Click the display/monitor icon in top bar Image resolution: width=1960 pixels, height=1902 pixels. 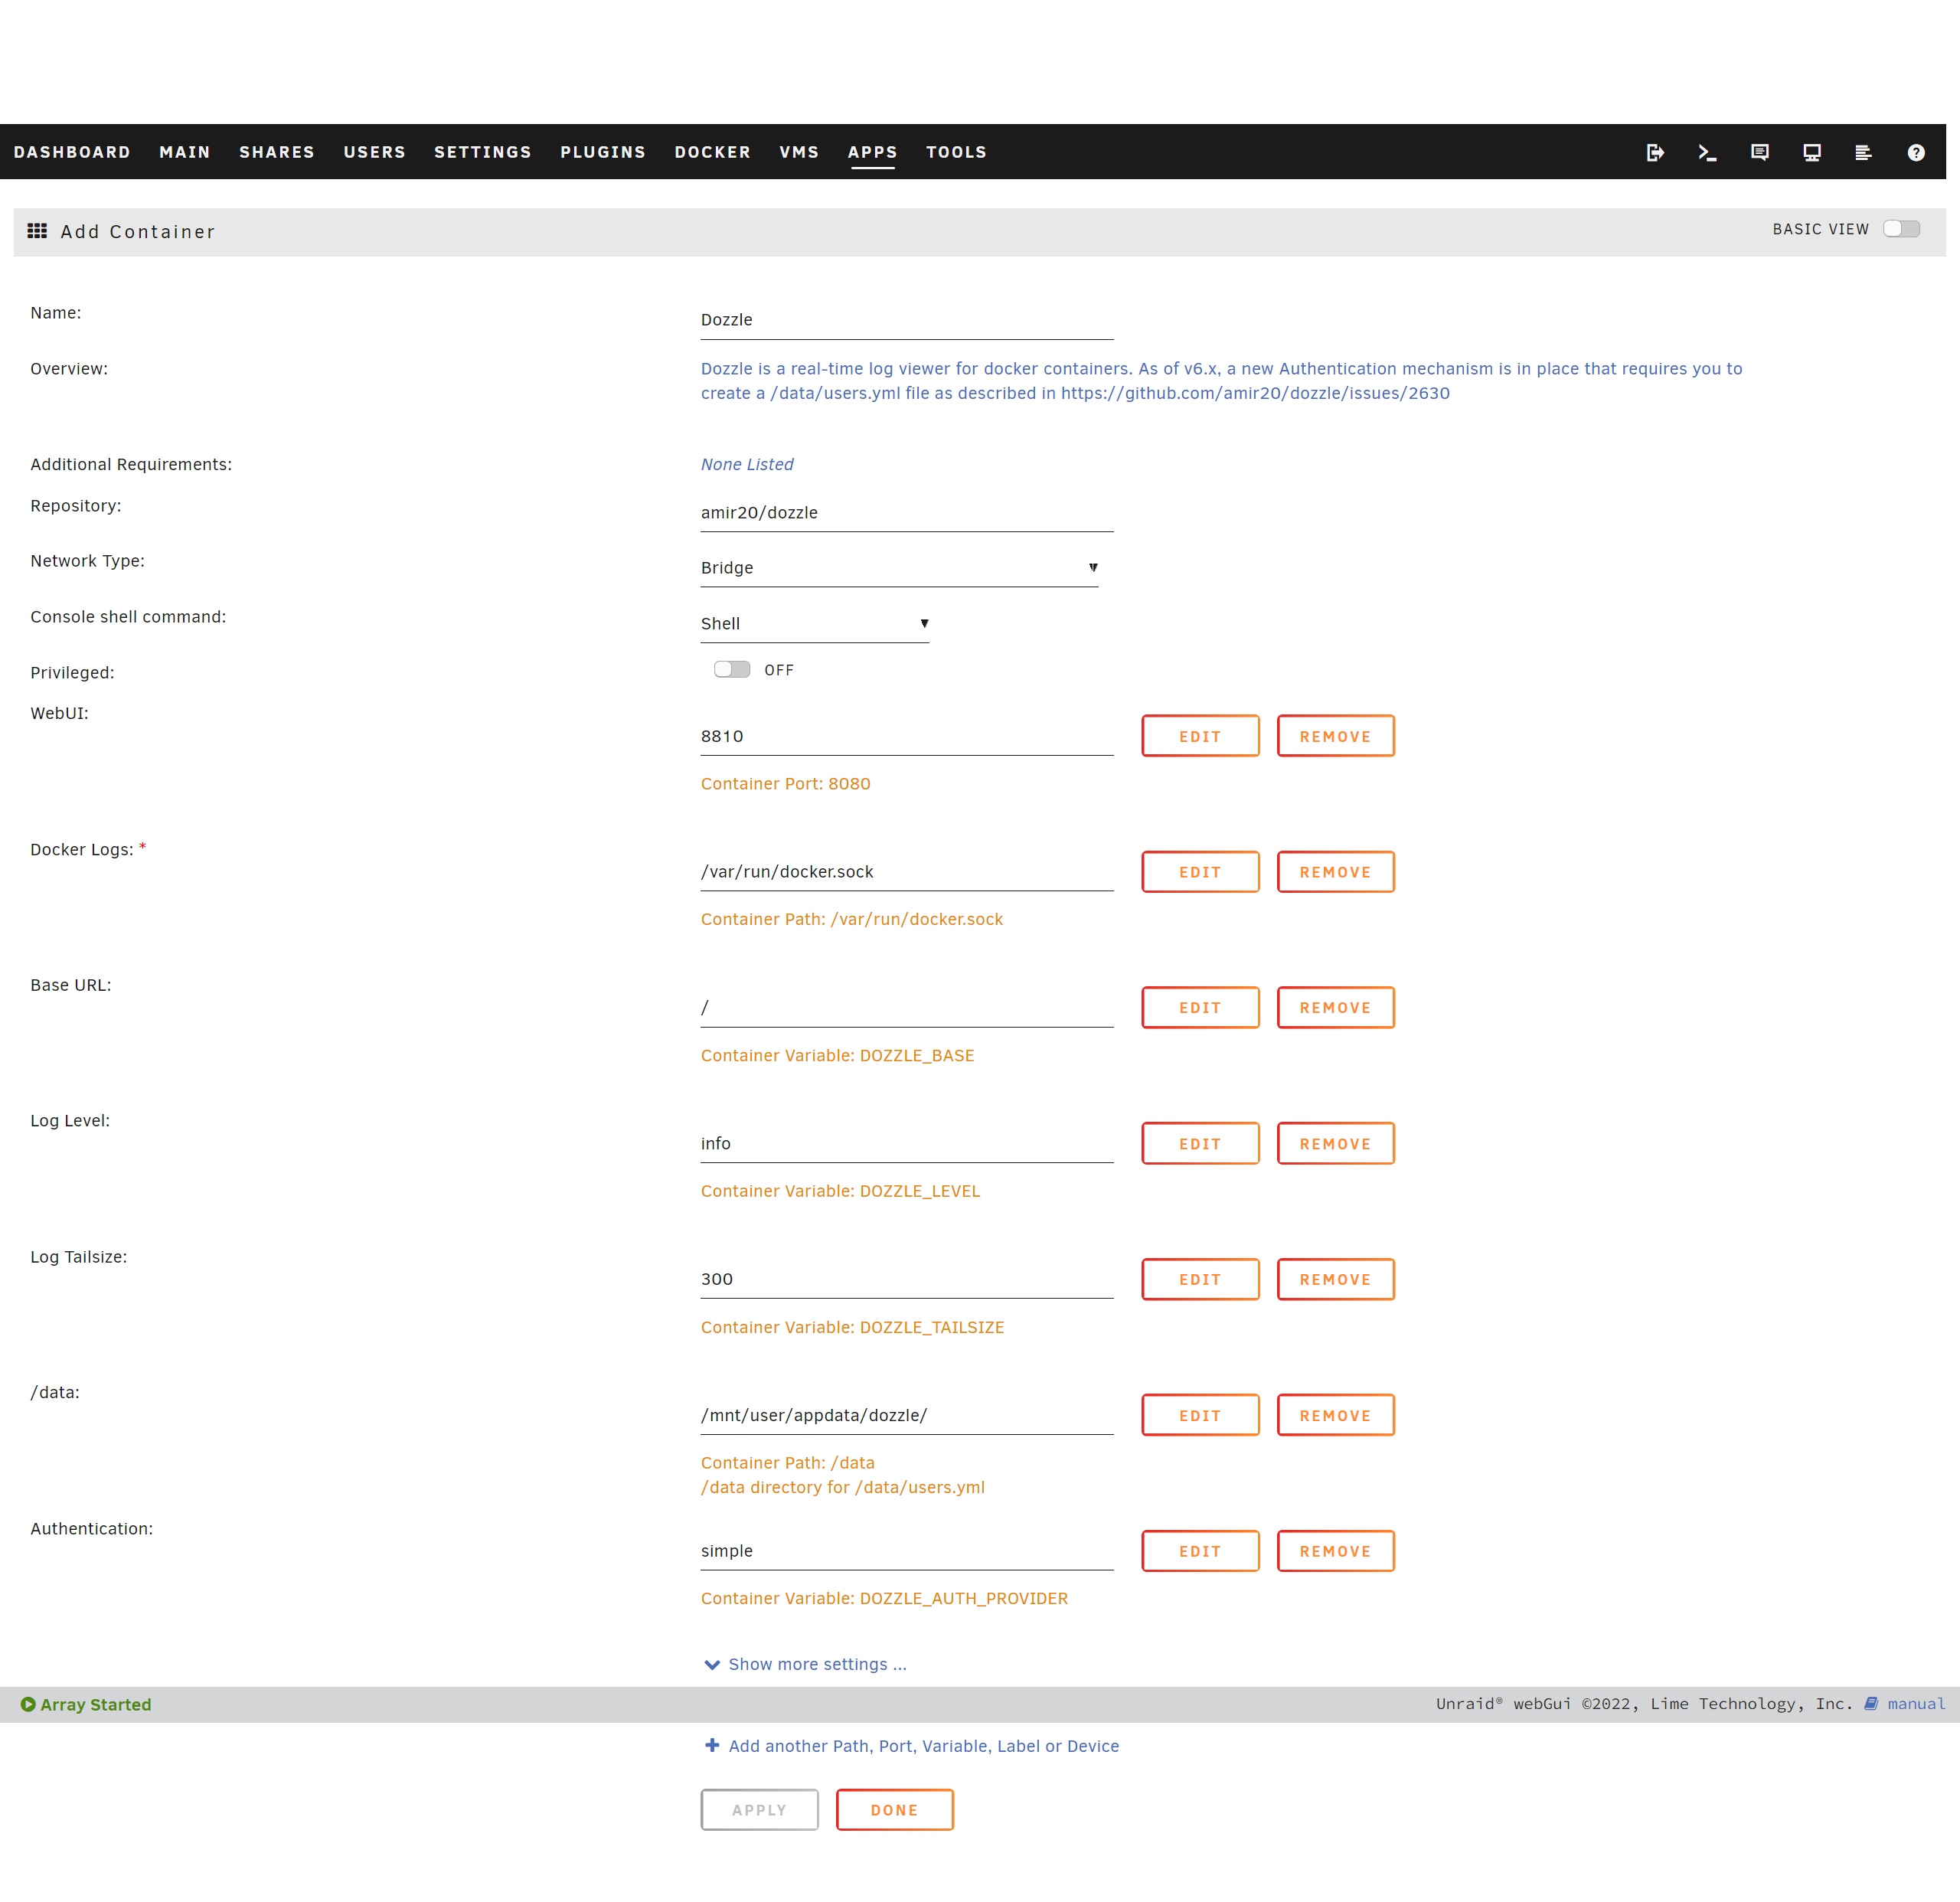(x=1811, y=152)
